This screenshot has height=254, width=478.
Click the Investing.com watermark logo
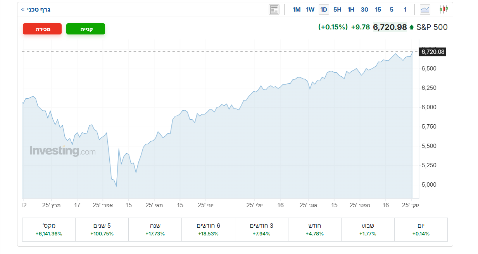pyautogui.click(x=62, y=151)
